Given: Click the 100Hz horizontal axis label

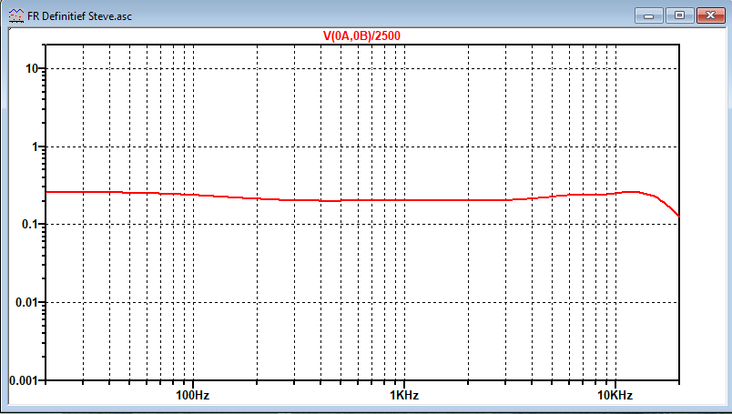Looking at the screenshot, I should coord(192,395).
